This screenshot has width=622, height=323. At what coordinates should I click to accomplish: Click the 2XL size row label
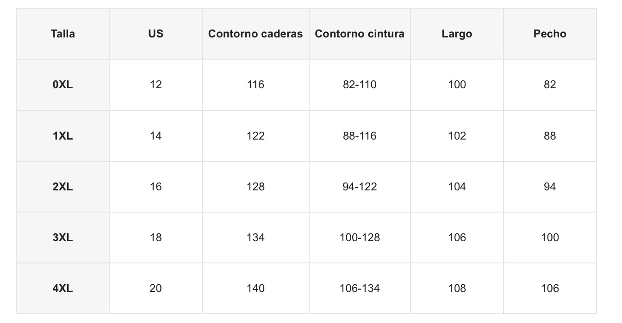pos(63,187)
